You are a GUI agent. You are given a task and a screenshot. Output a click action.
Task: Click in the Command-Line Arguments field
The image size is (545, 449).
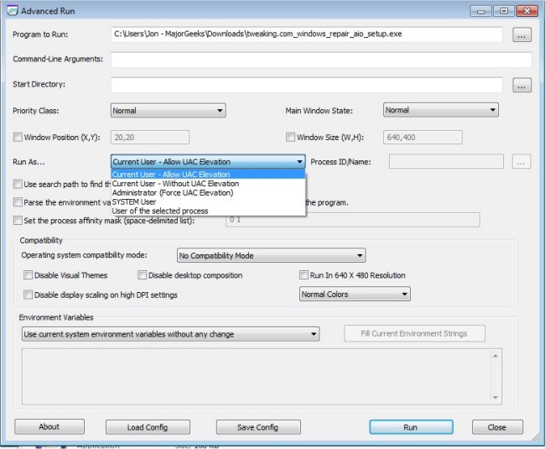point(320,60)
